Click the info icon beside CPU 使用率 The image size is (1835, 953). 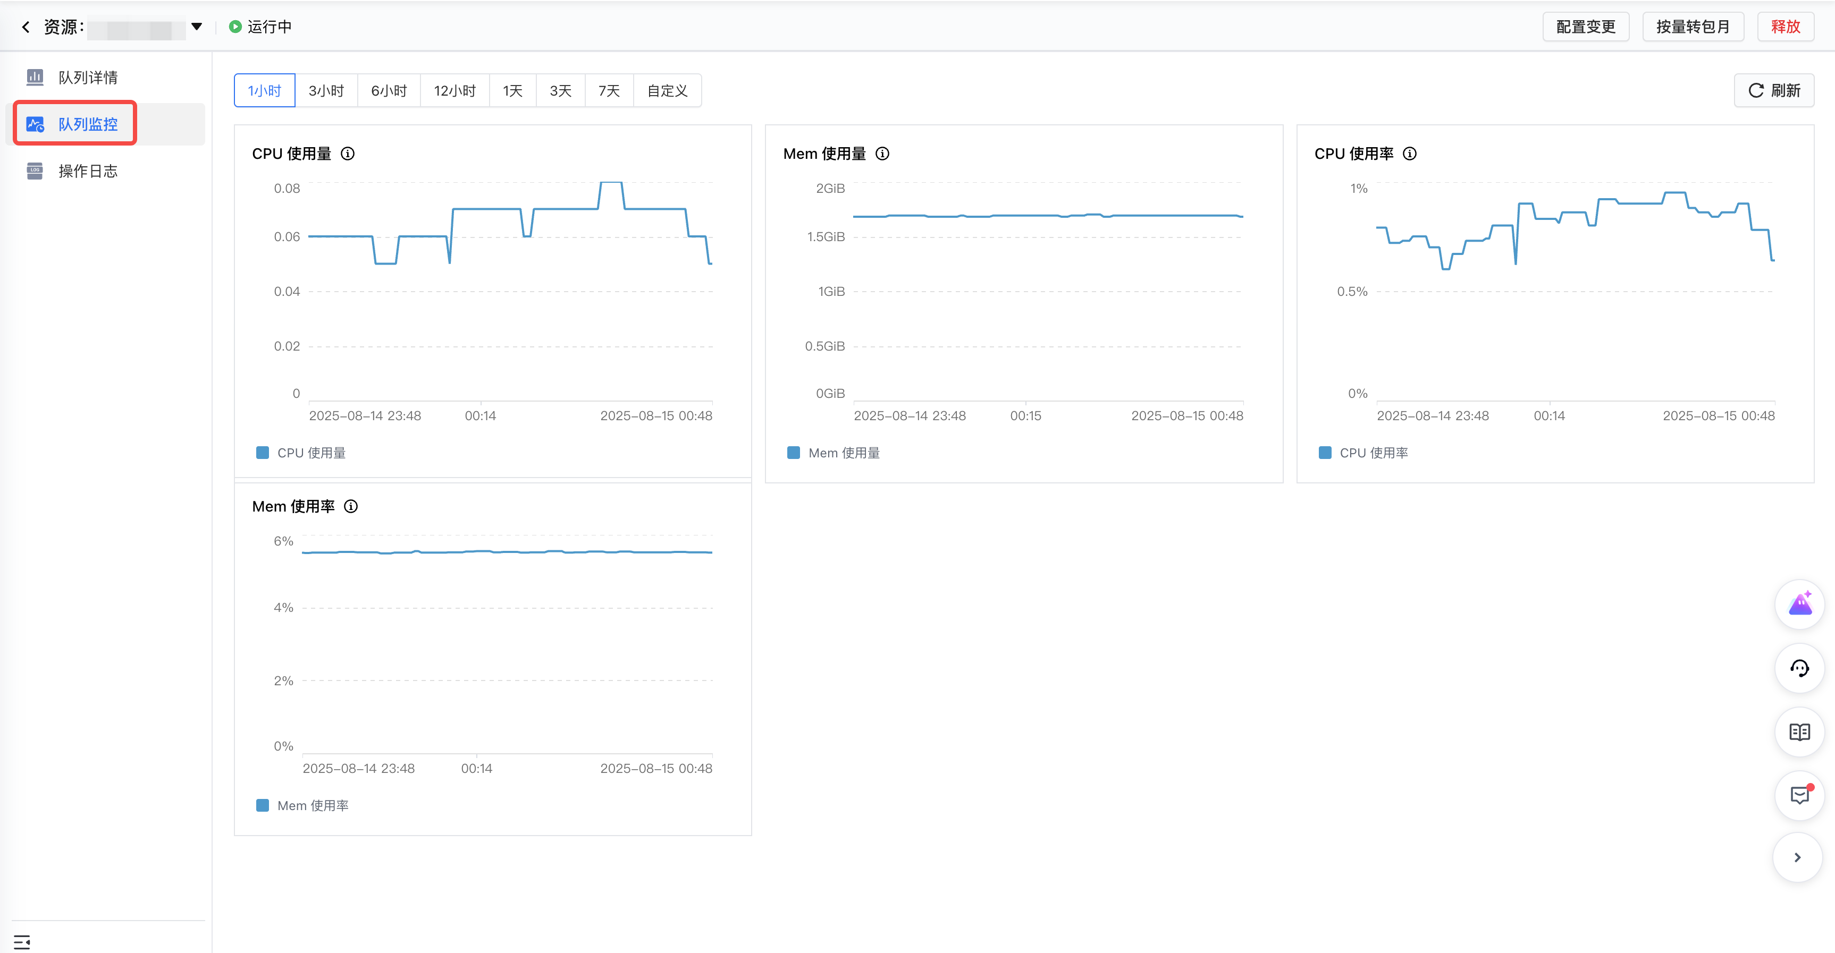[1409, 154]
